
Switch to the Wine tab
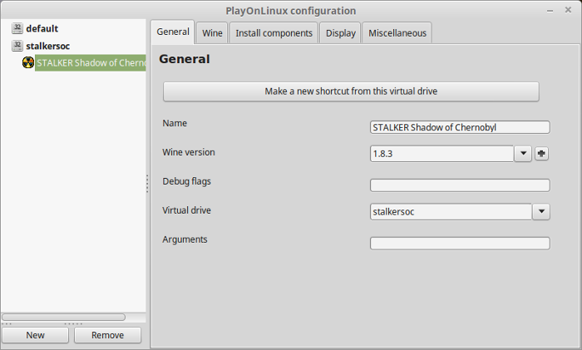[212, 33]
